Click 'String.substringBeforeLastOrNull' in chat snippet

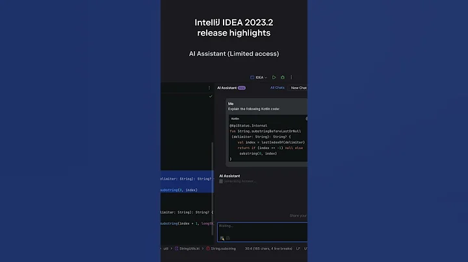pyautogui.click(x=269, y=131)
